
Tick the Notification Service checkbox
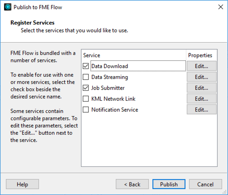(85, 110)
